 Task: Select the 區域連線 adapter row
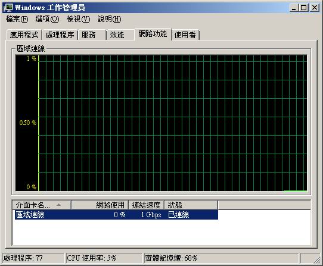[x=116, y=215]
